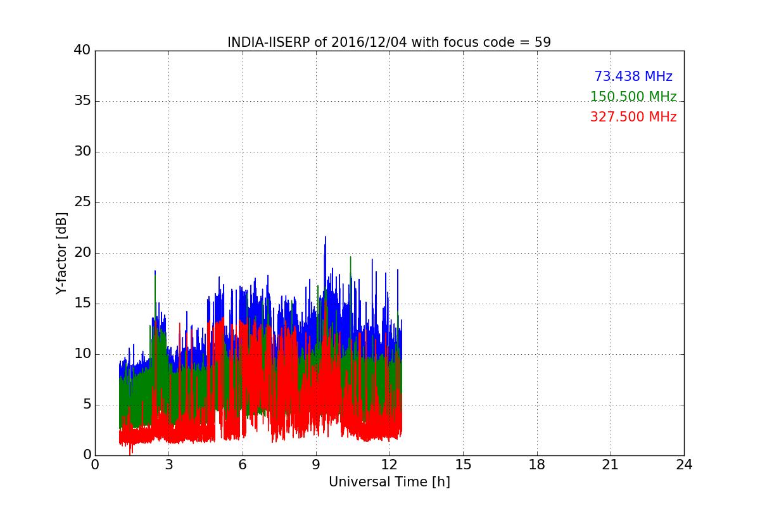Click the y-axis tick label 35
The height and width of the screenshot is (506, 760).
pos(82,101)
